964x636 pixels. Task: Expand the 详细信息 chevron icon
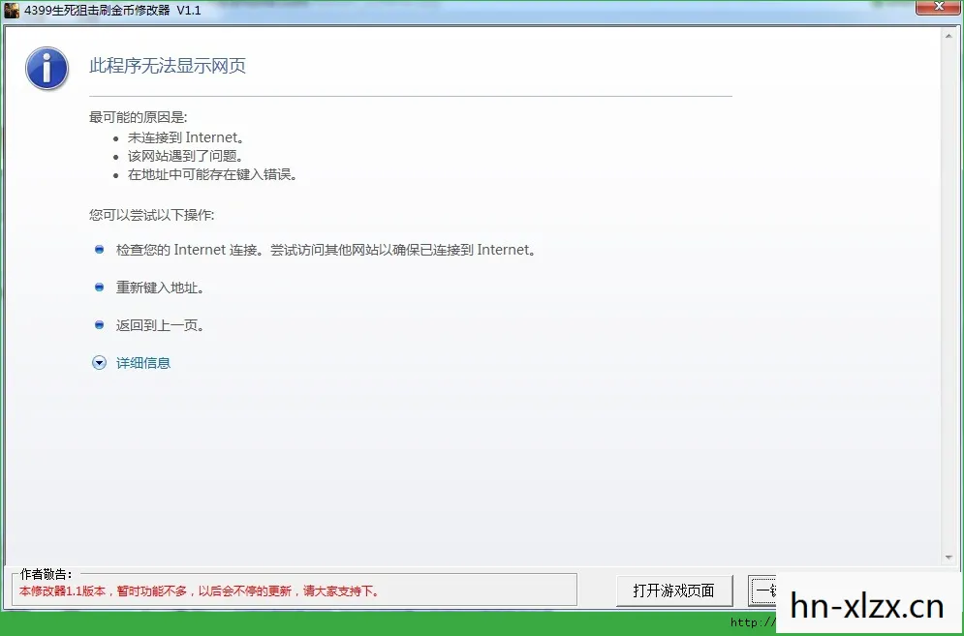99,363
